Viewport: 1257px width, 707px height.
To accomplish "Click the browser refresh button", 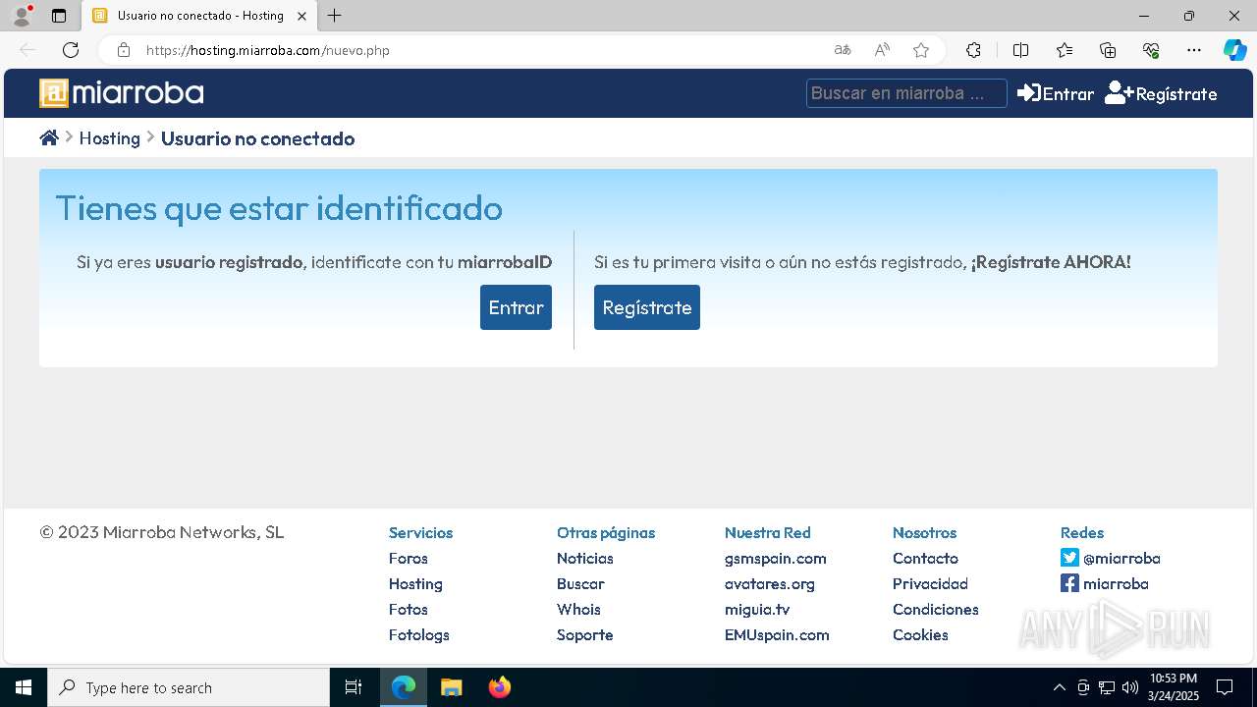I will pos(71,50).
